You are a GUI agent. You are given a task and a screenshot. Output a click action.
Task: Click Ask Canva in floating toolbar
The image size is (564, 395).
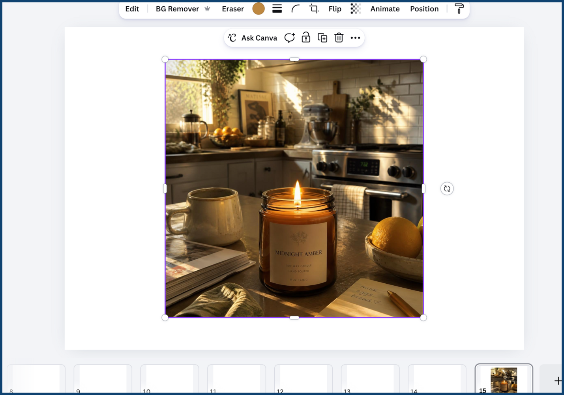pyautogui.click(x=253, y=38)
